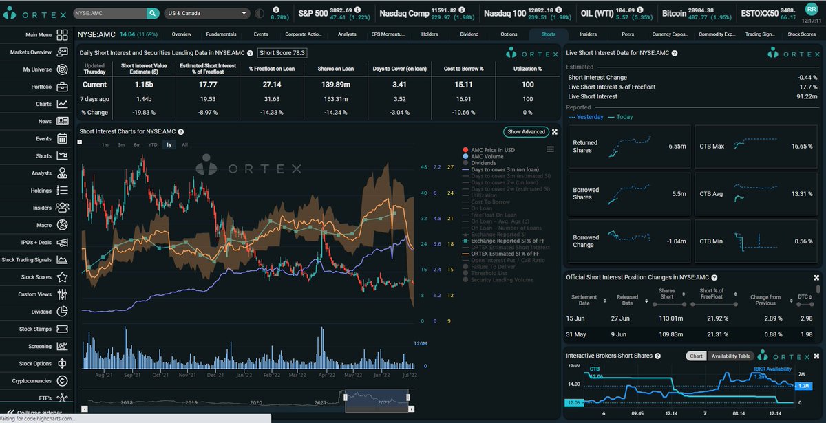Click the Show Advanced button
Viewport: 826px width, 423px height.
click(x=526, y=132)
